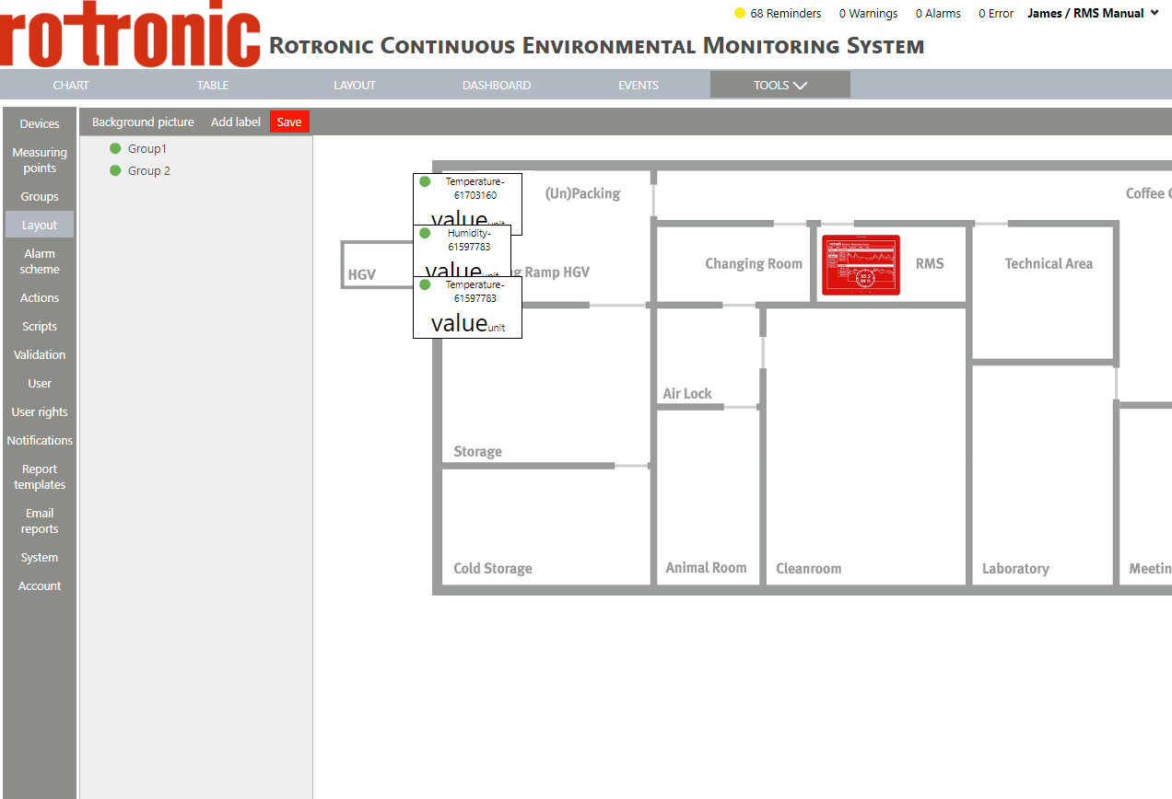Screen dimensions: 1172x799
Task: Click the Storage label above Cold Storage
Action: point(478,451)
